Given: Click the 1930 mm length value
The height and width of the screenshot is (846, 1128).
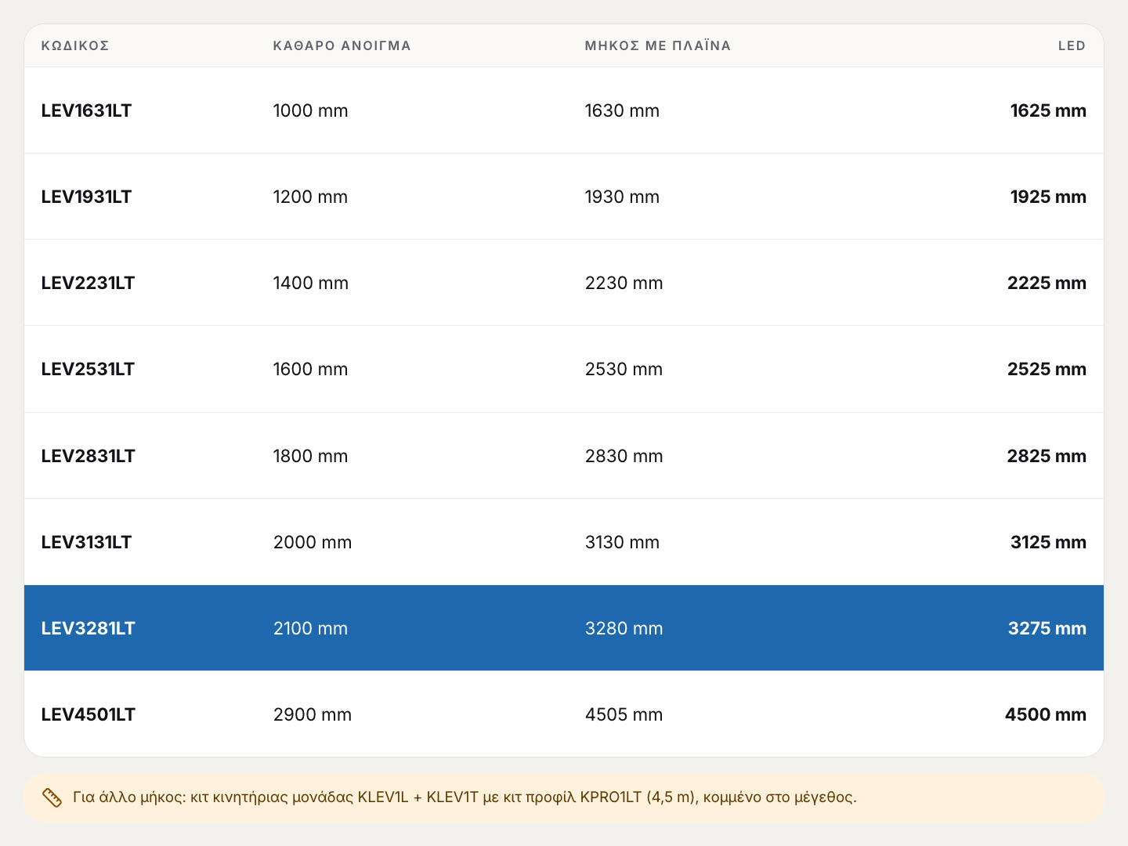Looking at the screenshot, I should [x=623, y=197].
